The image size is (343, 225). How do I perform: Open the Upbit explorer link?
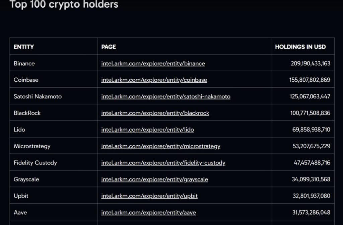[149, 196]
